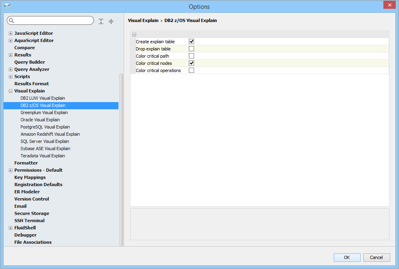This screenshot has width=399, height=269.
Task: Select PostgreSQL Visual Explain
Action: tap(45, 127)
